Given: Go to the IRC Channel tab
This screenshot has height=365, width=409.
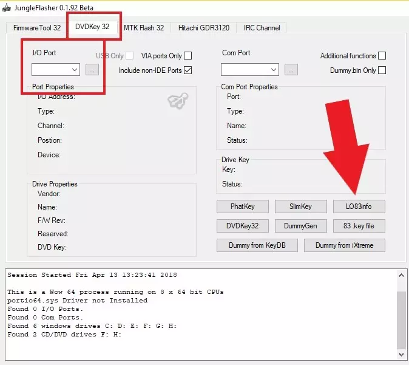Looking at the screenshot, I should (x=262, y=28).
